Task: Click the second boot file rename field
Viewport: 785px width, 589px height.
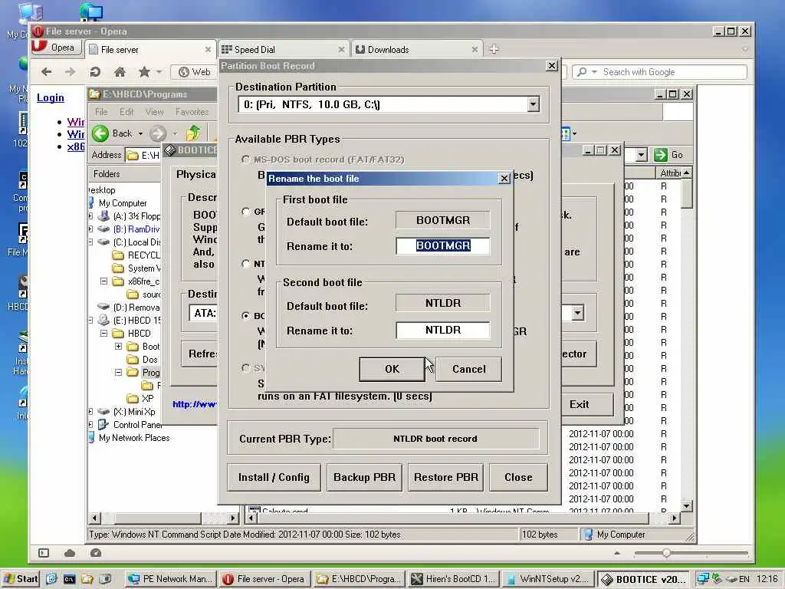Action: point(443,330)
